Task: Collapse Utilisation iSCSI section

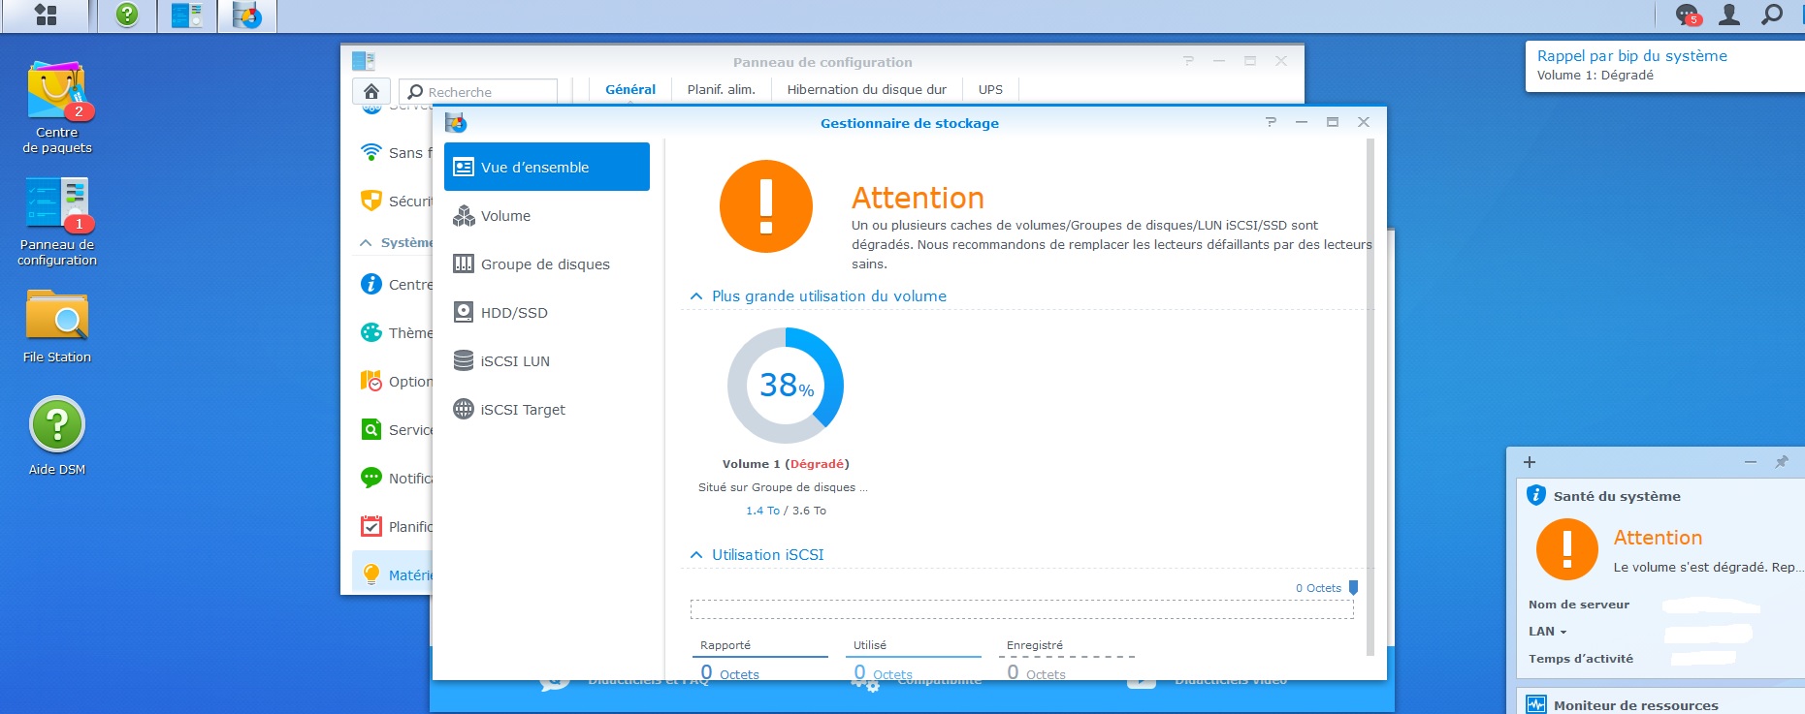Action: click(696, 555)
